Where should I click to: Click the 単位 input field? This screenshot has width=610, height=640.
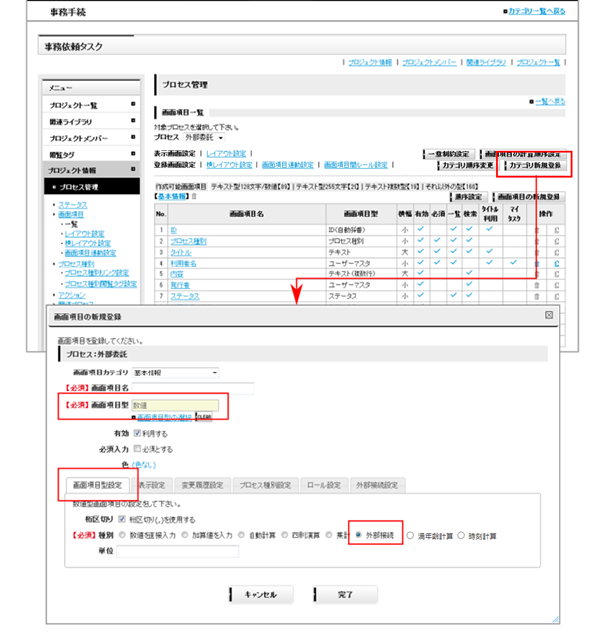click(177, 551)
